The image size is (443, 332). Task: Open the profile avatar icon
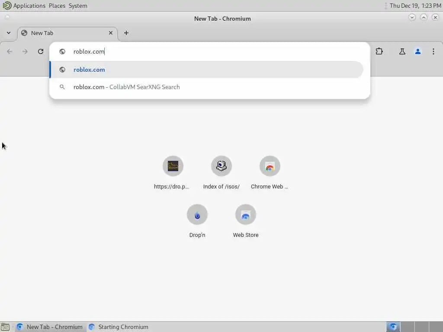418,51
